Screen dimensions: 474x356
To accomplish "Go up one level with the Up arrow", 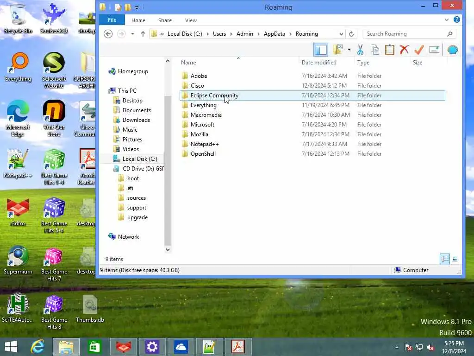I will 143,33.
